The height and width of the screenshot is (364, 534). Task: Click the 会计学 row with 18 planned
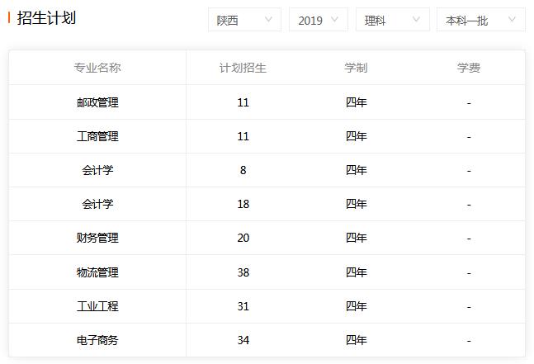pyautogui.click(x=267, y=204)
